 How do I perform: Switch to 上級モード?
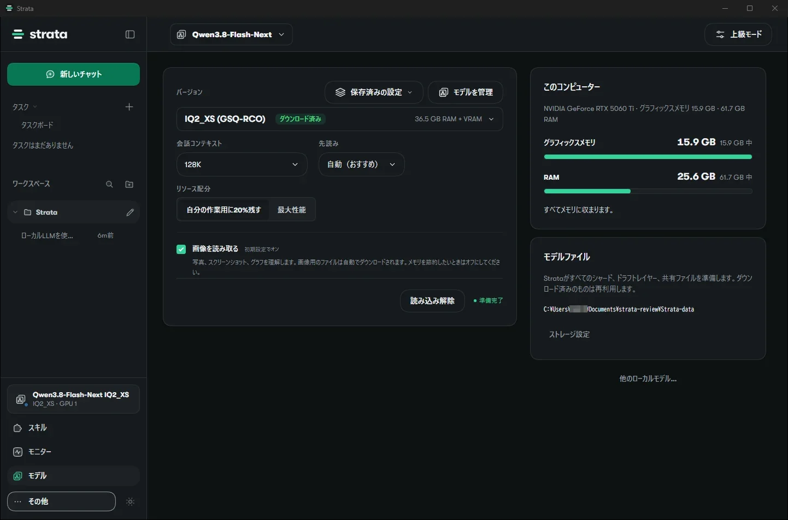738,34
